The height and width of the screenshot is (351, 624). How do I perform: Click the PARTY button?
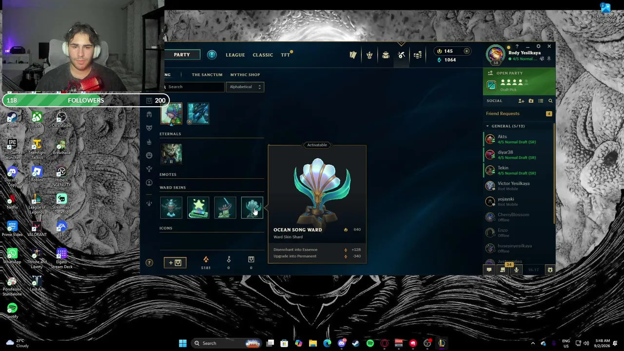182,55
